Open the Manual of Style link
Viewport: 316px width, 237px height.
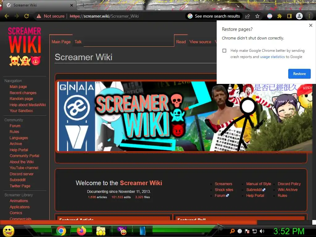pos(259,184)
